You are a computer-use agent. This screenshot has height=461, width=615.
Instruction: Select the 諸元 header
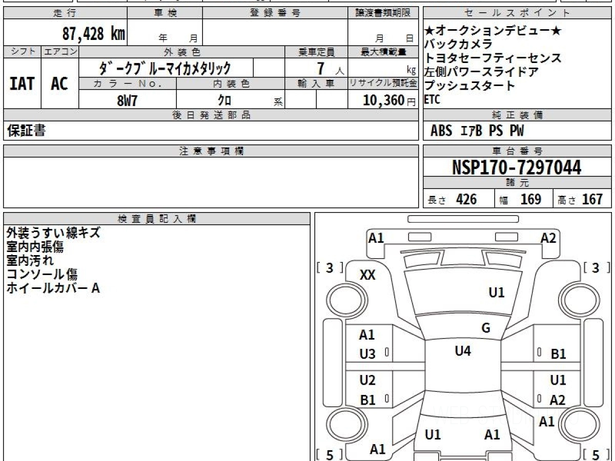(x=518, y=183)
